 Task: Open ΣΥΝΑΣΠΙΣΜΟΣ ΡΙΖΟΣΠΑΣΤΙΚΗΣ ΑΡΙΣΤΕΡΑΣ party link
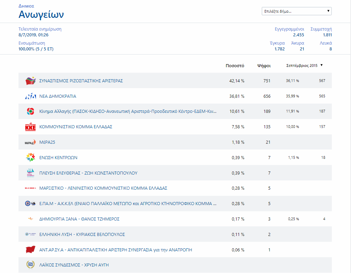[x=81, y=81]
